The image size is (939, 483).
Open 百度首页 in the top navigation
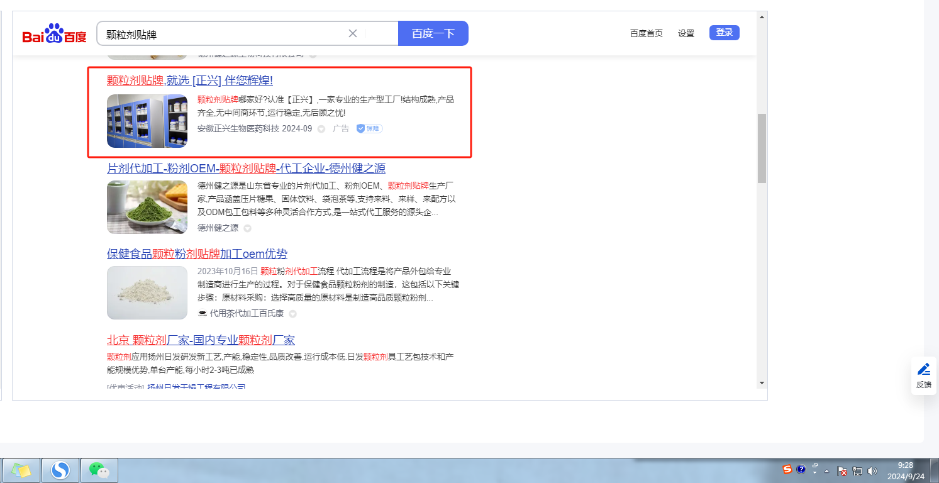tap(646, 33)
